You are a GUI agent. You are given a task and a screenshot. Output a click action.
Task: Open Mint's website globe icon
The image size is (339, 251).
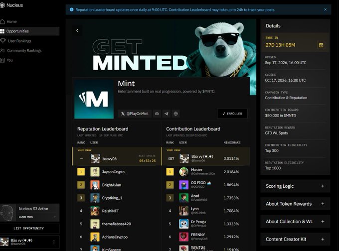click(x=175, y=114)
